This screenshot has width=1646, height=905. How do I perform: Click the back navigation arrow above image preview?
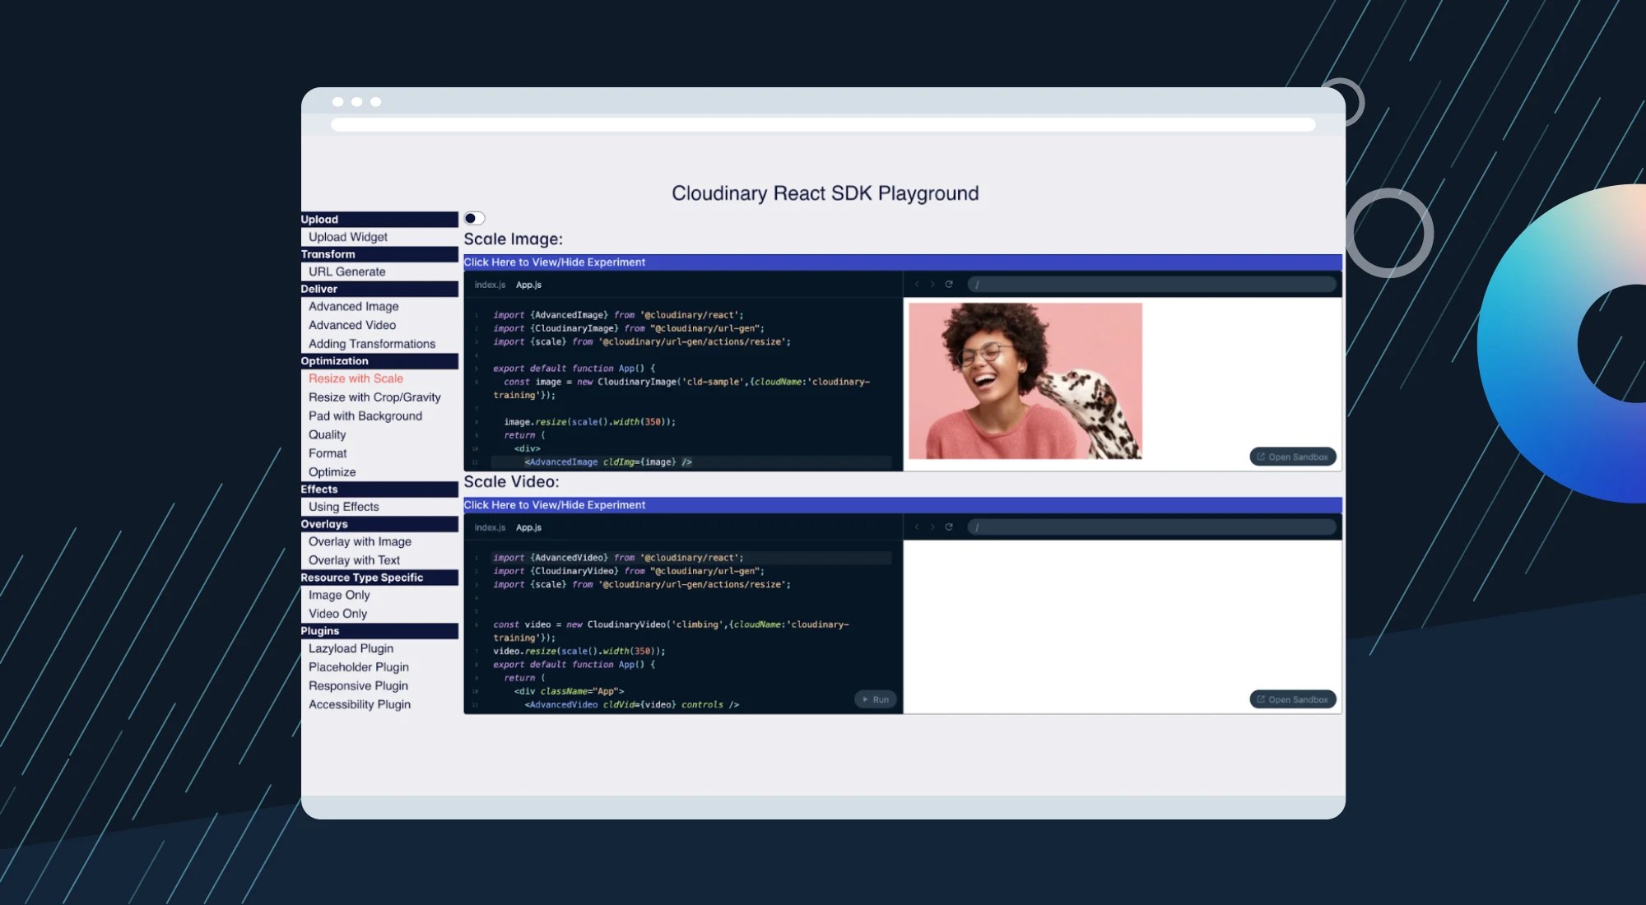919,284
